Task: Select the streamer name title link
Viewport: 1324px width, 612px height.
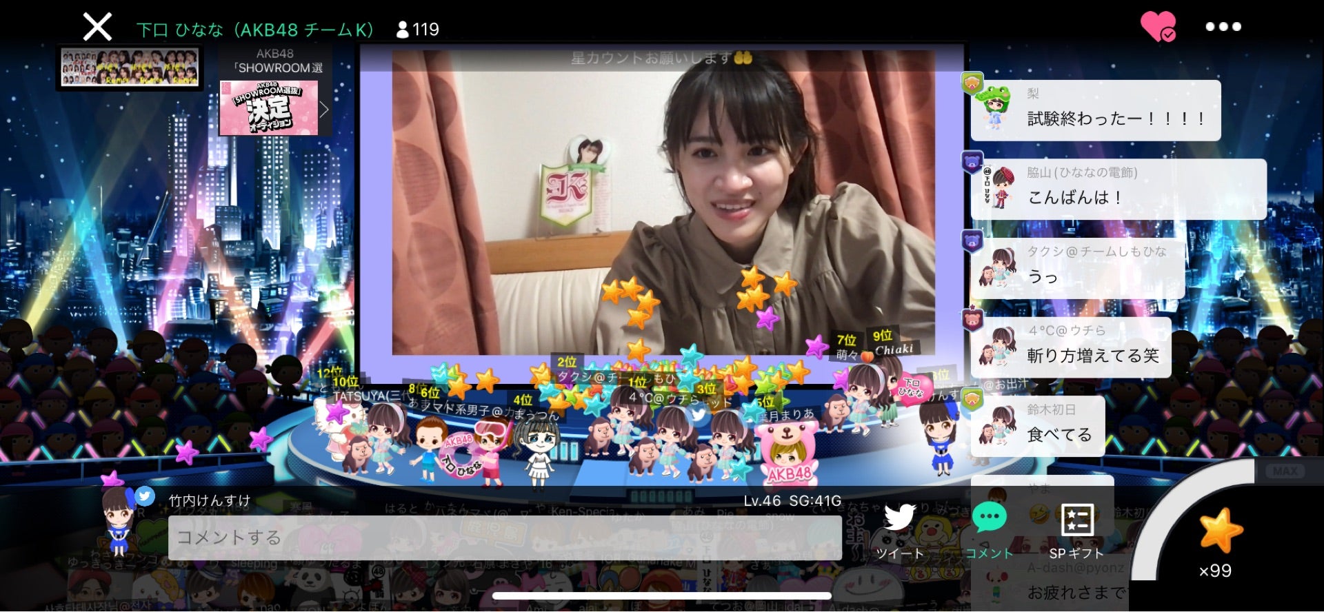Action: (254, 30)
